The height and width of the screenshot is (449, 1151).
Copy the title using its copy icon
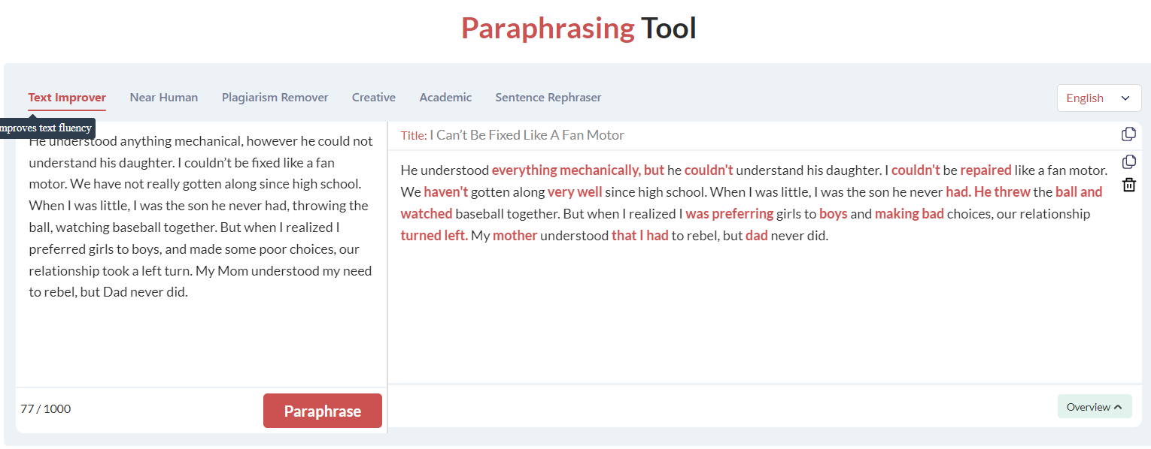(1128, 134)
